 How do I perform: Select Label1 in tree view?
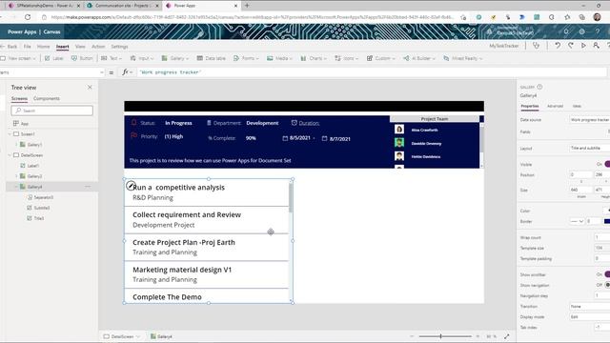(x=30, y=166)
